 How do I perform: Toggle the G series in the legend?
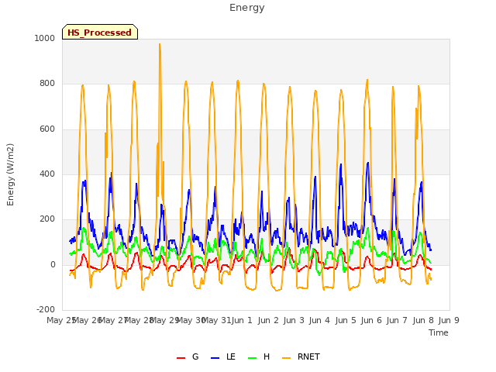[188, 356]
